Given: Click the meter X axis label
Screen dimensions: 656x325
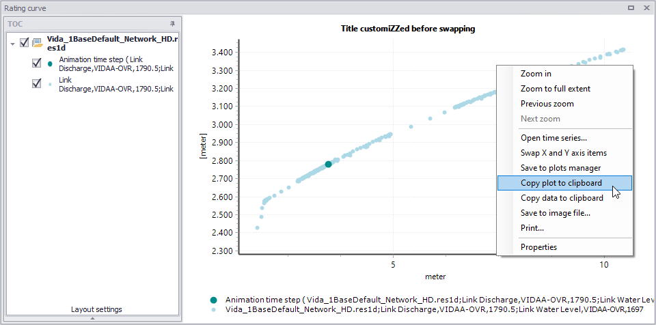Looking at the screenshot, I should (435, 277).
